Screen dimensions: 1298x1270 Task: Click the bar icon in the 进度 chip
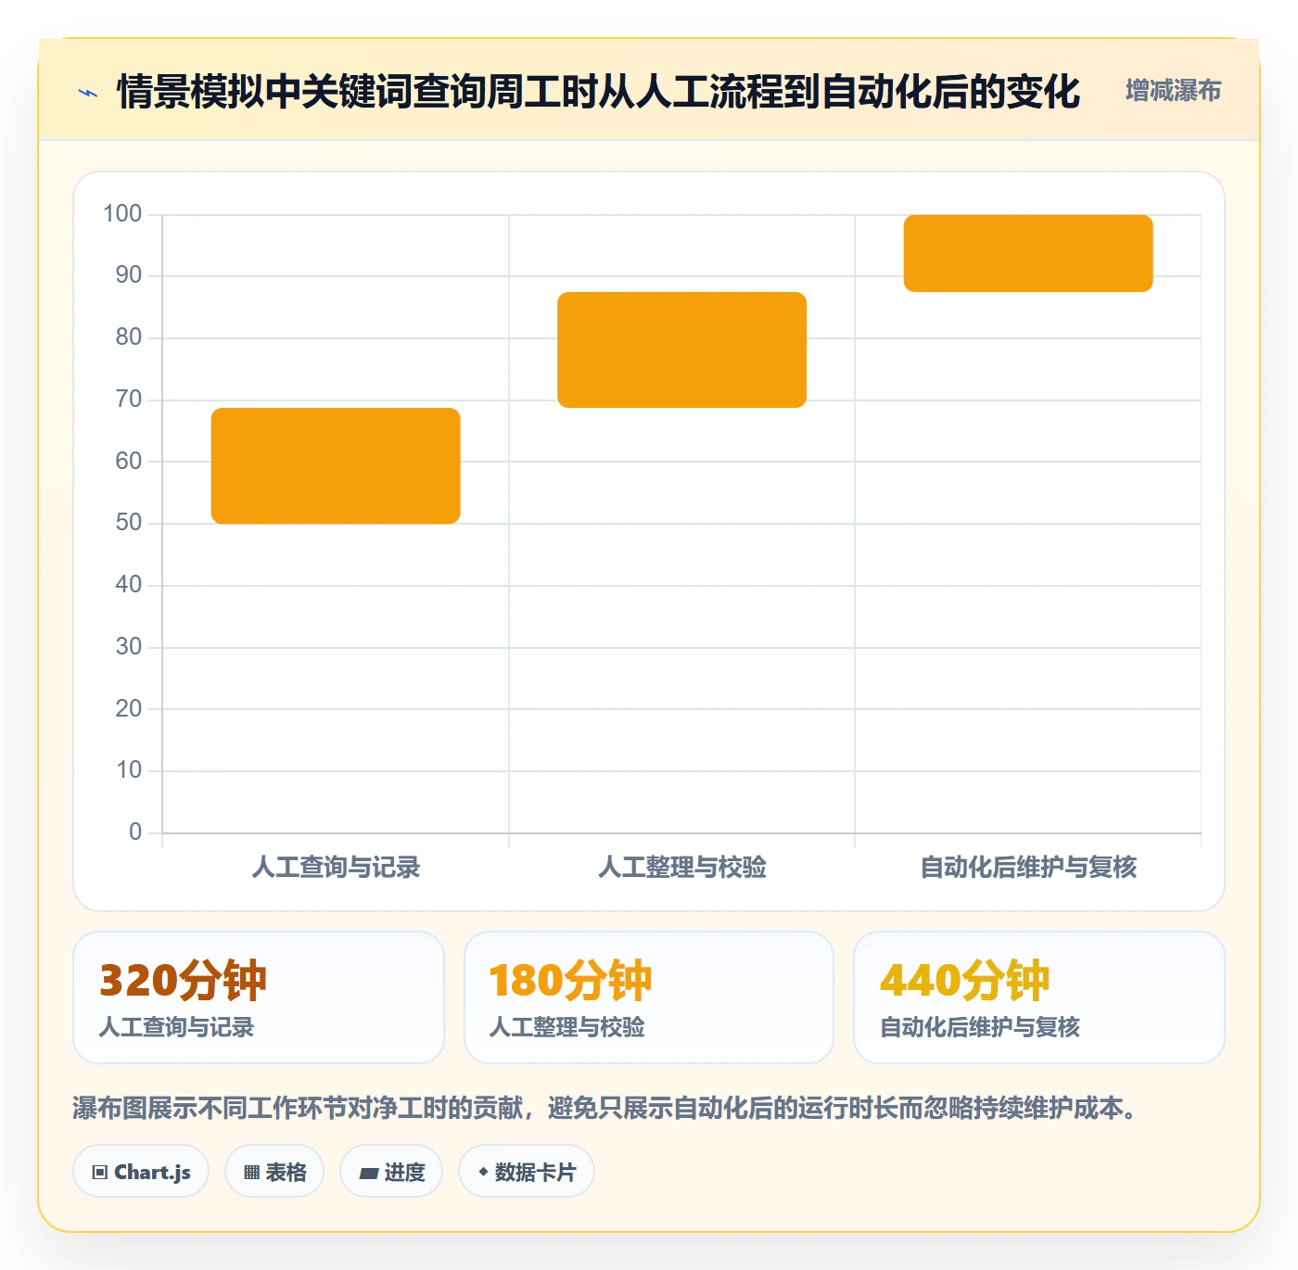point(369,1174)
